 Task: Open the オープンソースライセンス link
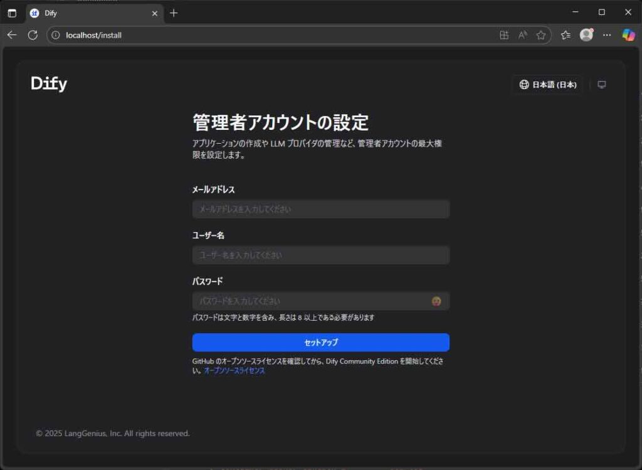pyautogui.click(x=234, y=371)
